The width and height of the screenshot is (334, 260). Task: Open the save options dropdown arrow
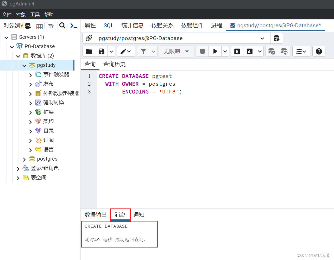[111, 51]
